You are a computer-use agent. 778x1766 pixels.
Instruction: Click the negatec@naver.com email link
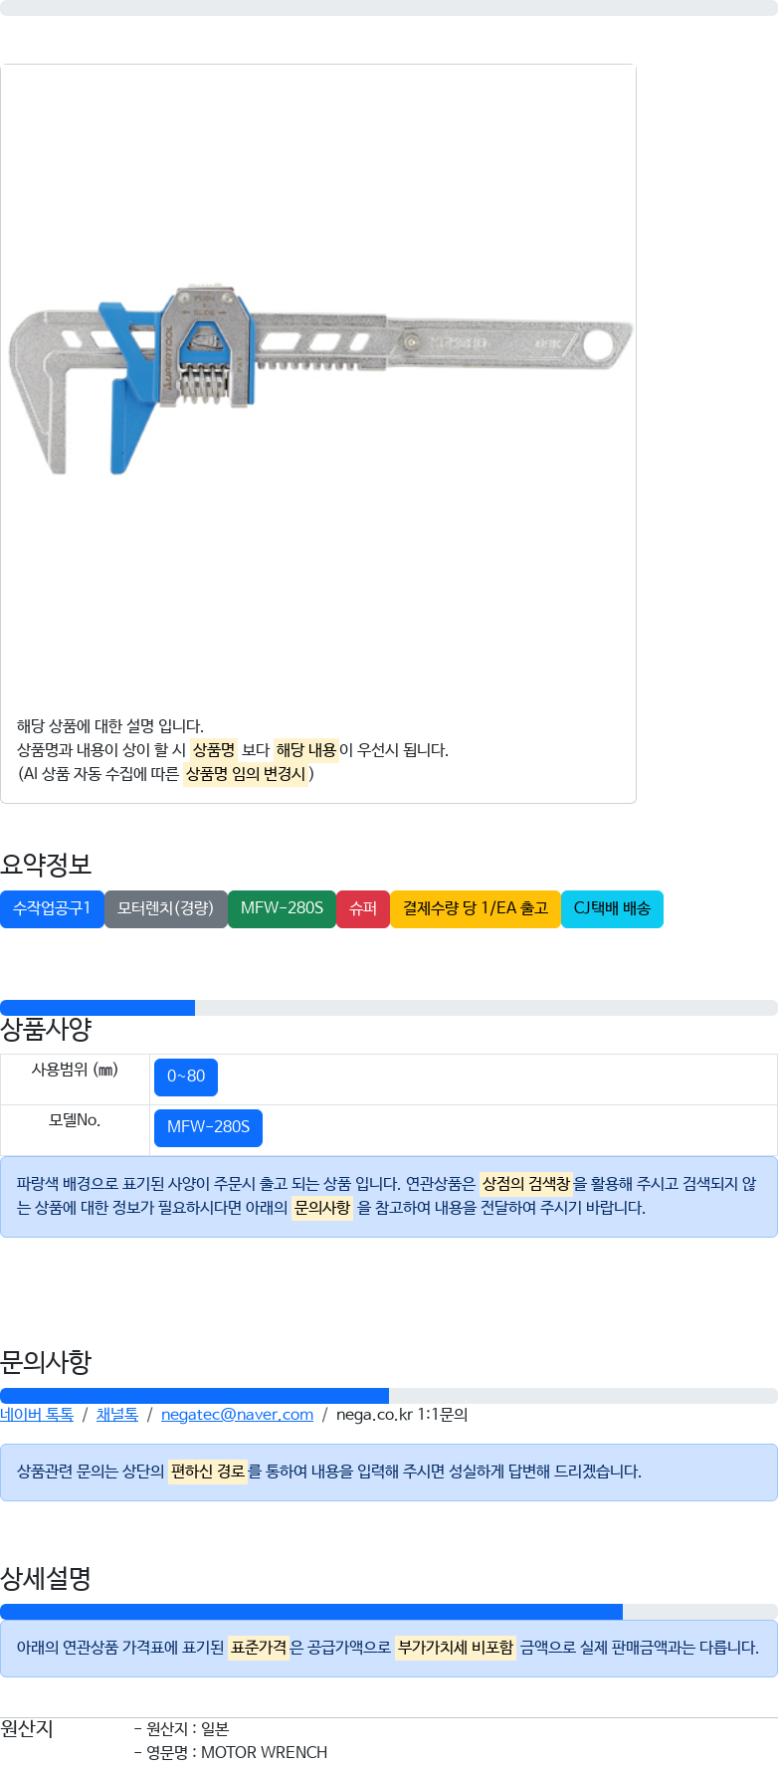237,1415
